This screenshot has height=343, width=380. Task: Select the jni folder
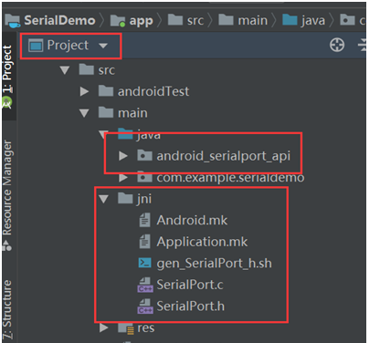click(x=144, y=199)
